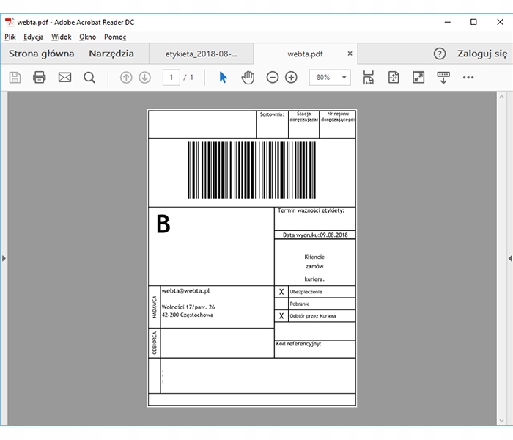
Task: Click the barcode on the label
Action: point(251,170)
